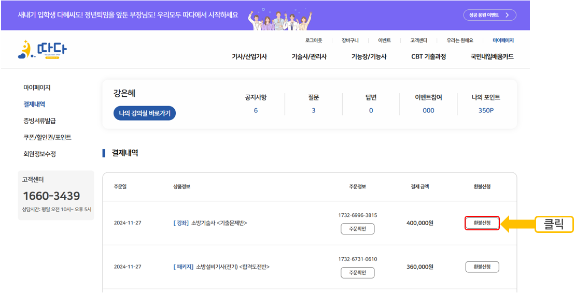Click the banner illustration of cheering people

[280, 19]
